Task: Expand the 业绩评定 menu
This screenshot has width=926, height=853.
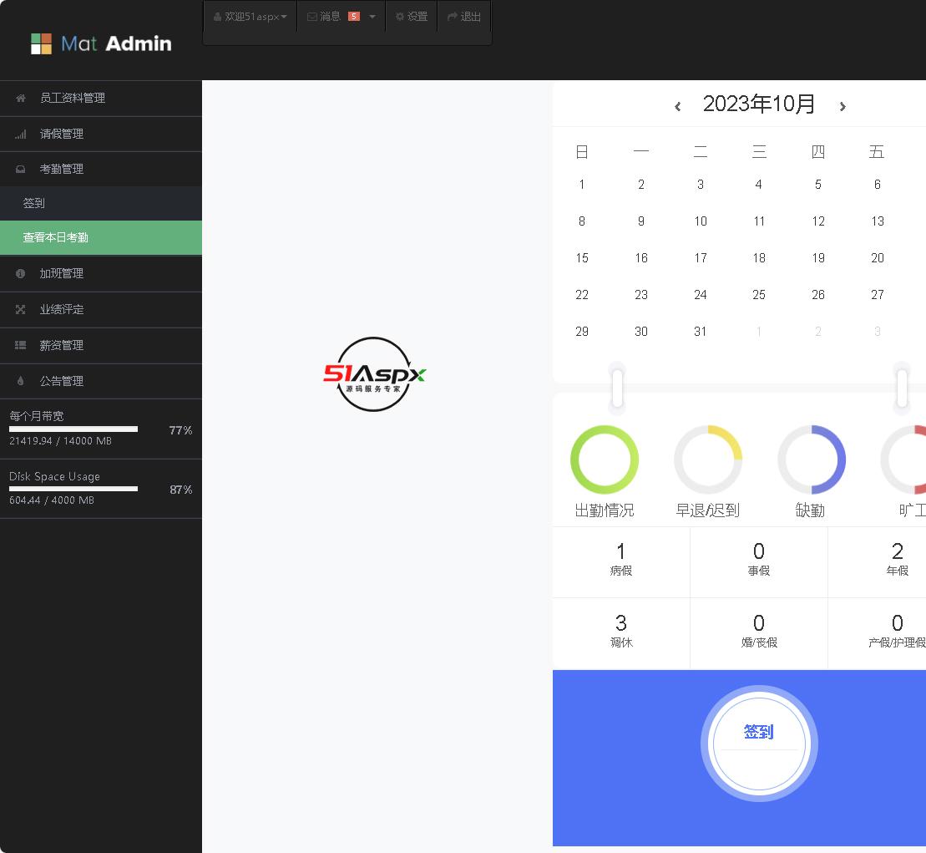Action: pyautogui.click(x=101, y=310)
